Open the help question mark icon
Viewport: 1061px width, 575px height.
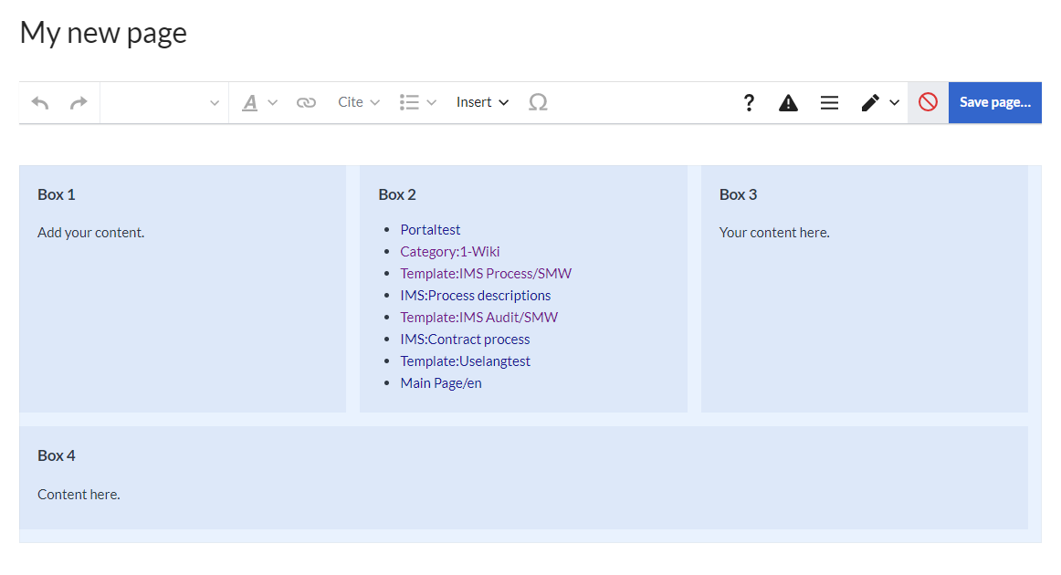[749, 103]
